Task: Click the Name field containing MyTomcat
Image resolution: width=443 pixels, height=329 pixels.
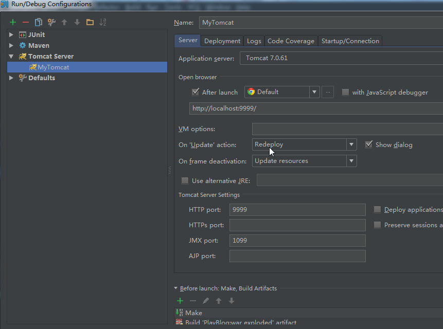Action: [321, 23]
